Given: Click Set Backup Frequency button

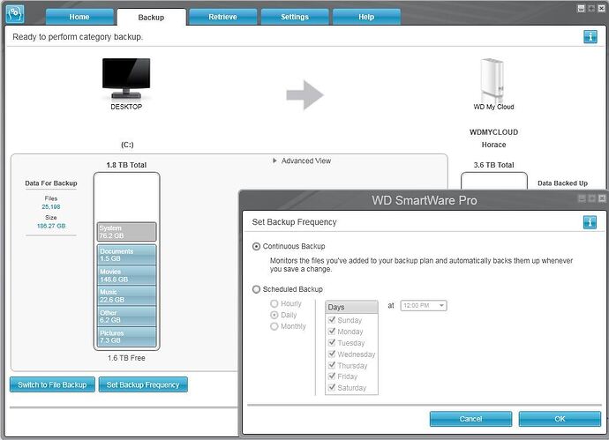Looking at the screenshot, I should pyautogui.click(x=143, y=384).
